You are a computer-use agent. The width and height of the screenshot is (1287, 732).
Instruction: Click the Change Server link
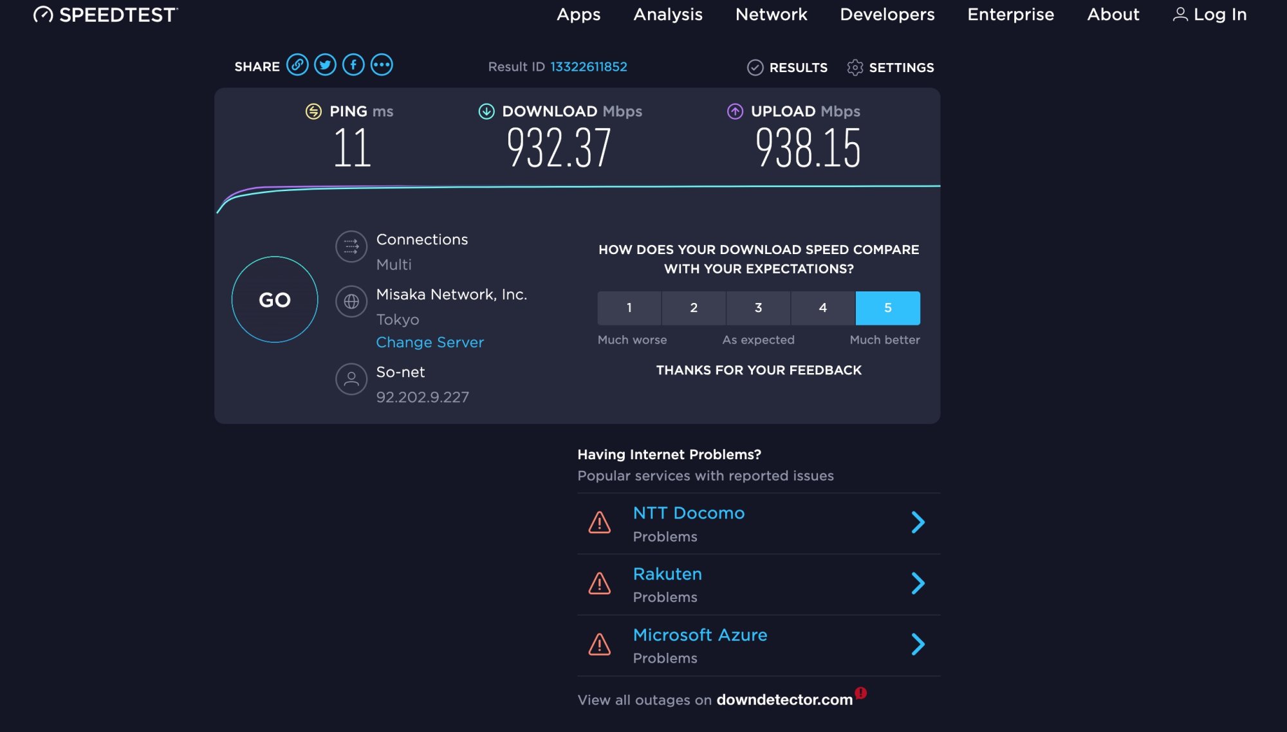[x=430, y=342]
